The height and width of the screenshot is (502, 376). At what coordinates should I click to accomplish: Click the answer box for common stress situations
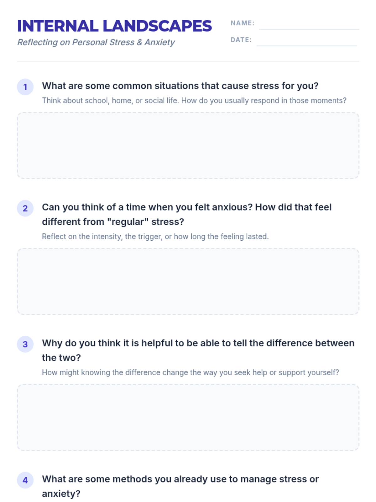pyautogui.click(x=188, y=146)
